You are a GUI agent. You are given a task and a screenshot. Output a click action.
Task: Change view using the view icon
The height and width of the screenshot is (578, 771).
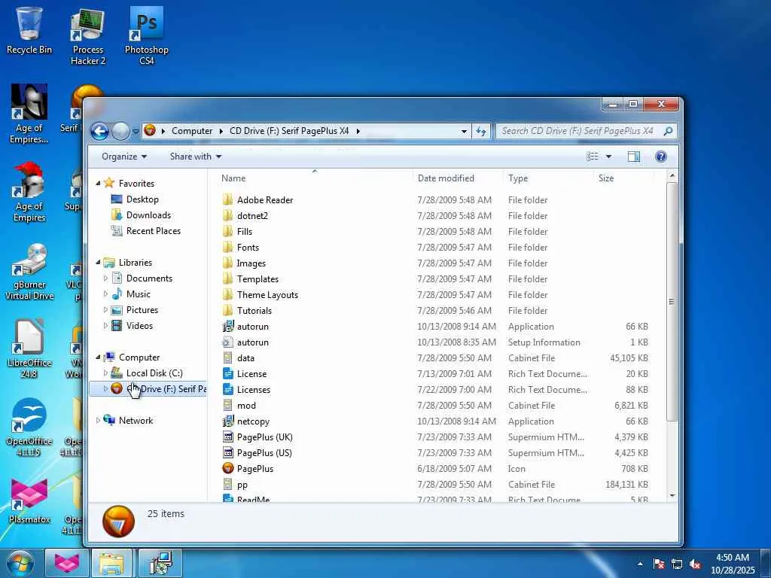click(593, 157)
